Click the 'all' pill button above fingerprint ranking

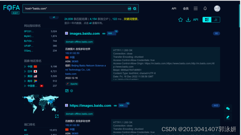coord(54,17)
